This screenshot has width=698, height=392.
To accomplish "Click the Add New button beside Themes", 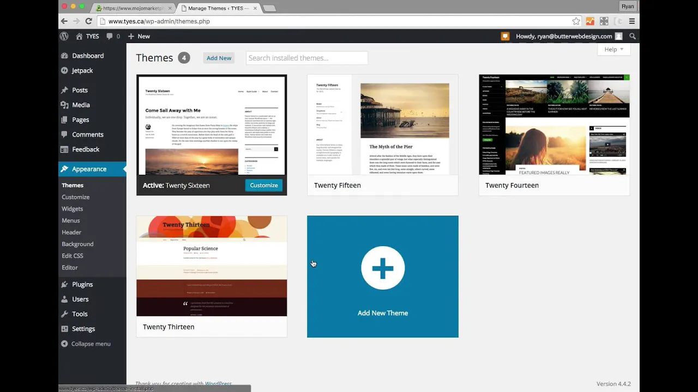I will pos(219,58).
